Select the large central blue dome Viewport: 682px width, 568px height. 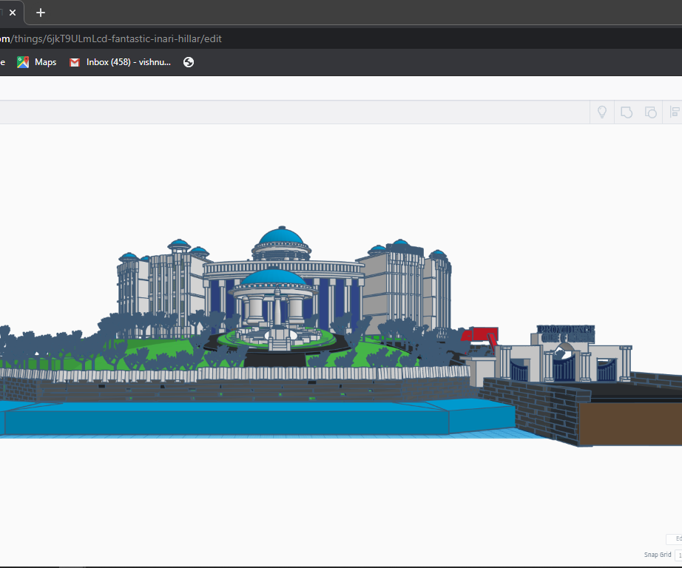pyautogui.click(x=281, y=237)
